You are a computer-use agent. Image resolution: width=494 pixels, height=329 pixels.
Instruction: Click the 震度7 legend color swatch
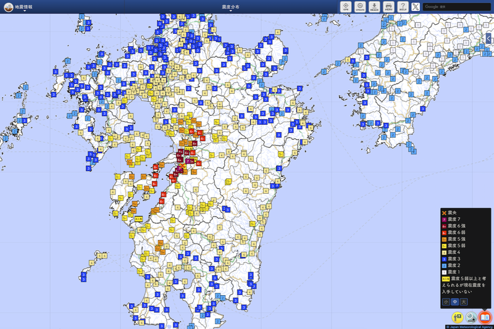[x=444, y=220]
